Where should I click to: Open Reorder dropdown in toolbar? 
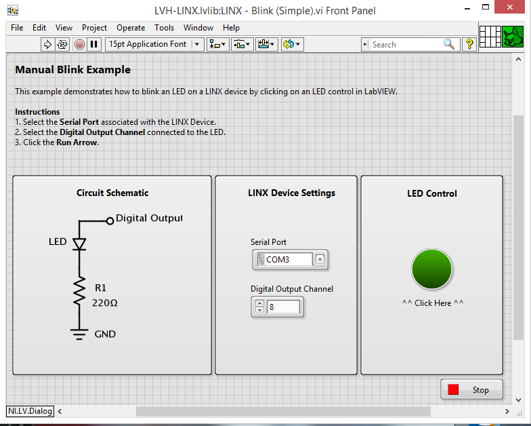click(292, 45)
